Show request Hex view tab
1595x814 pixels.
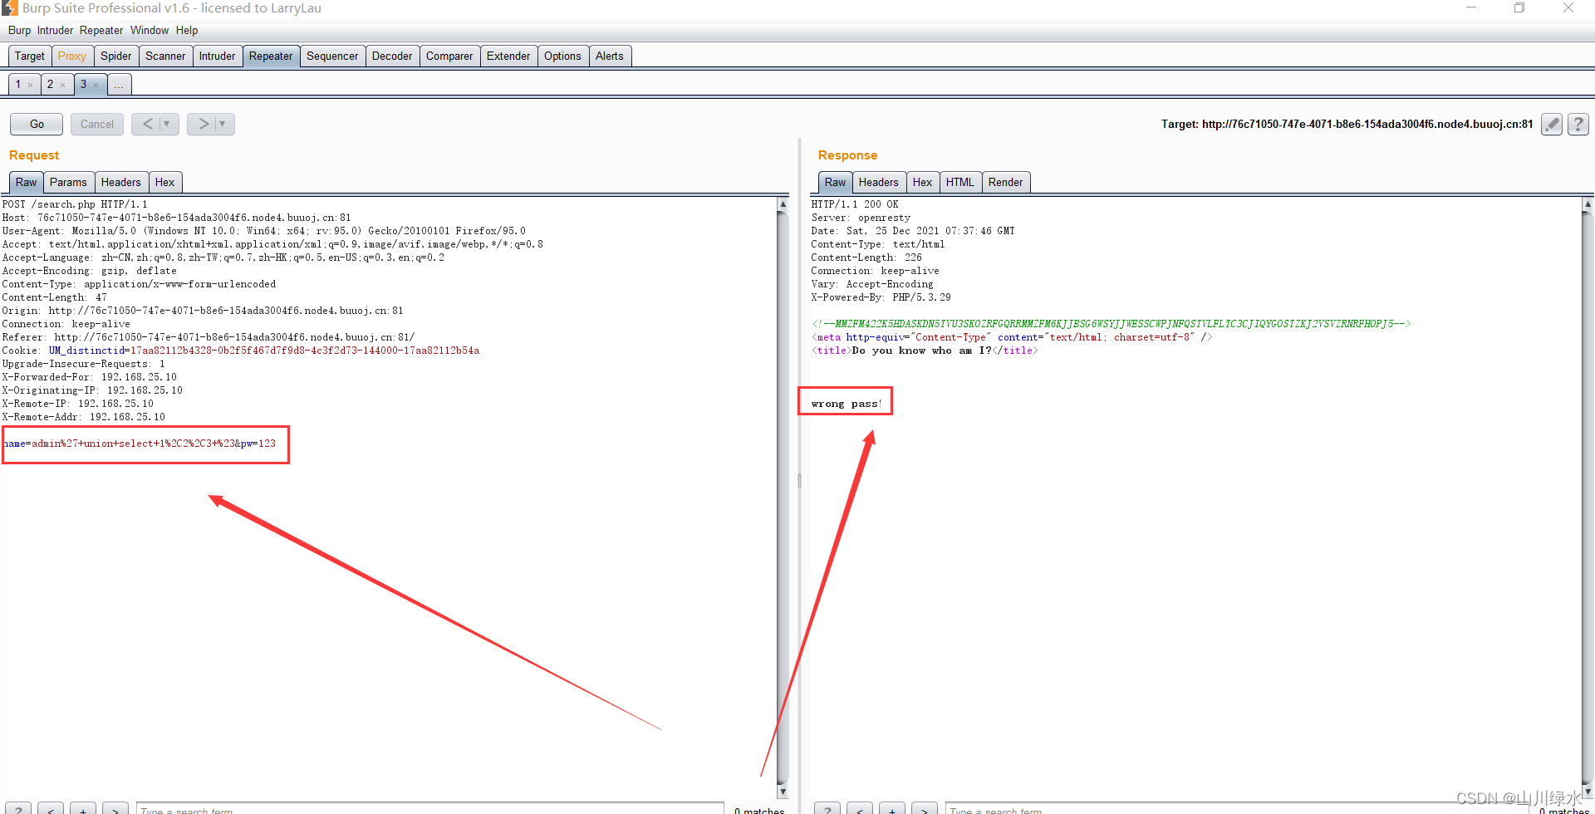tap(165, 182)
